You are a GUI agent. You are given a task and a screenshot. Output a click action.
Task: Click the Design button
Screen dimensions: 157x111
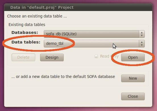(52, 57)
